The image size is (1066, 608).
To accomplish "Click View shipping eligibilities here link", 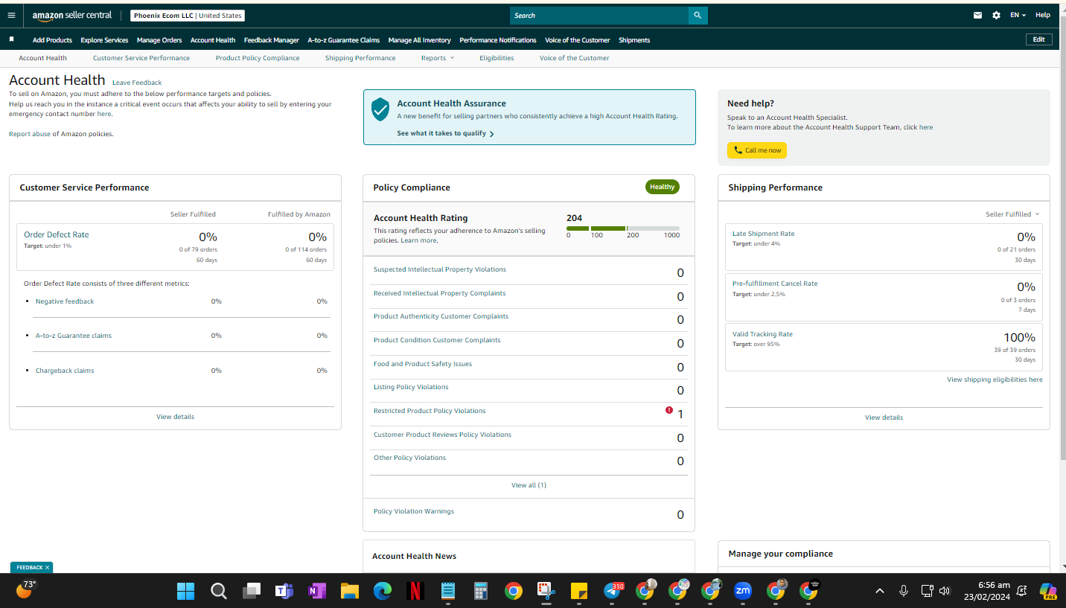I will coord(995,380).
